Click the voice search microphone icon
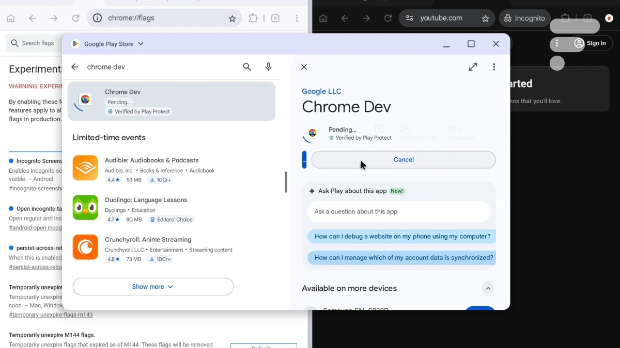 268,67
